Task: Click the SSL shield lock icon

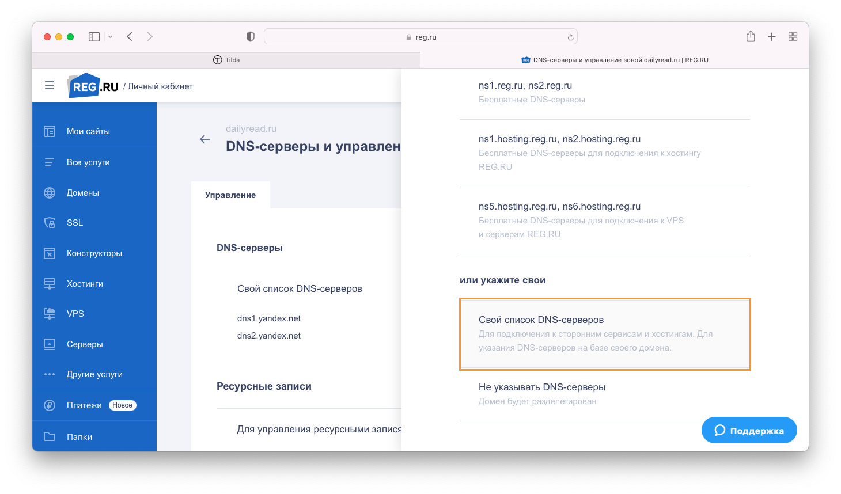Action: click(50, 223)
